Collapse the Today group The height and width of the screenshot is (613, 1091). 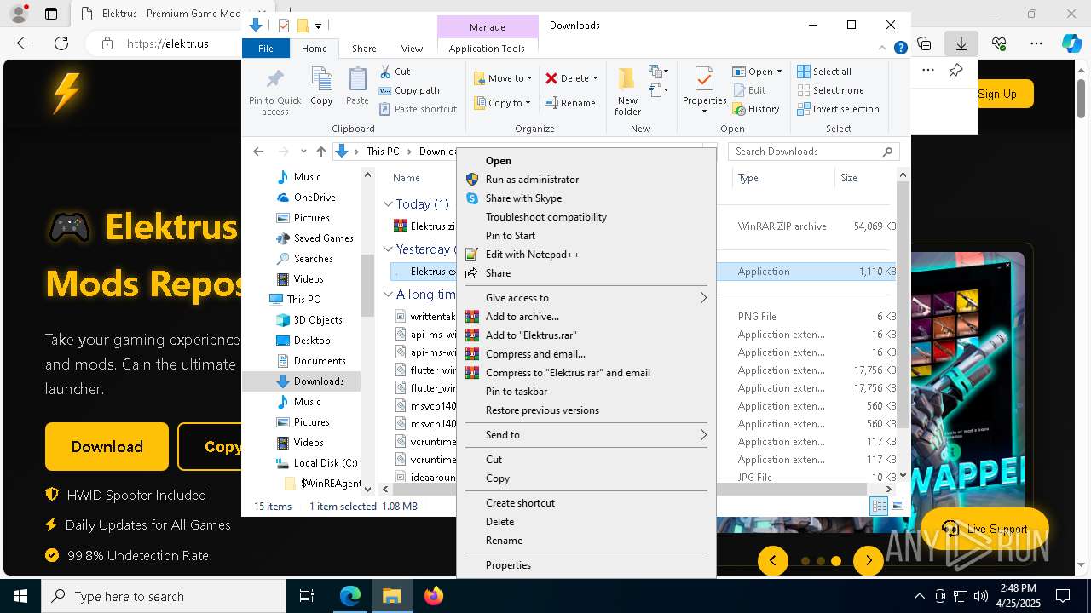click(x=388, y=204)
